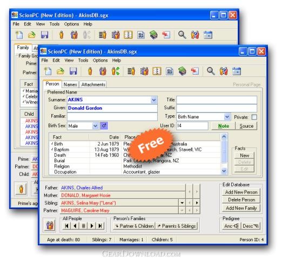Click family group icon in front toolbar

(x=103, y=71)
